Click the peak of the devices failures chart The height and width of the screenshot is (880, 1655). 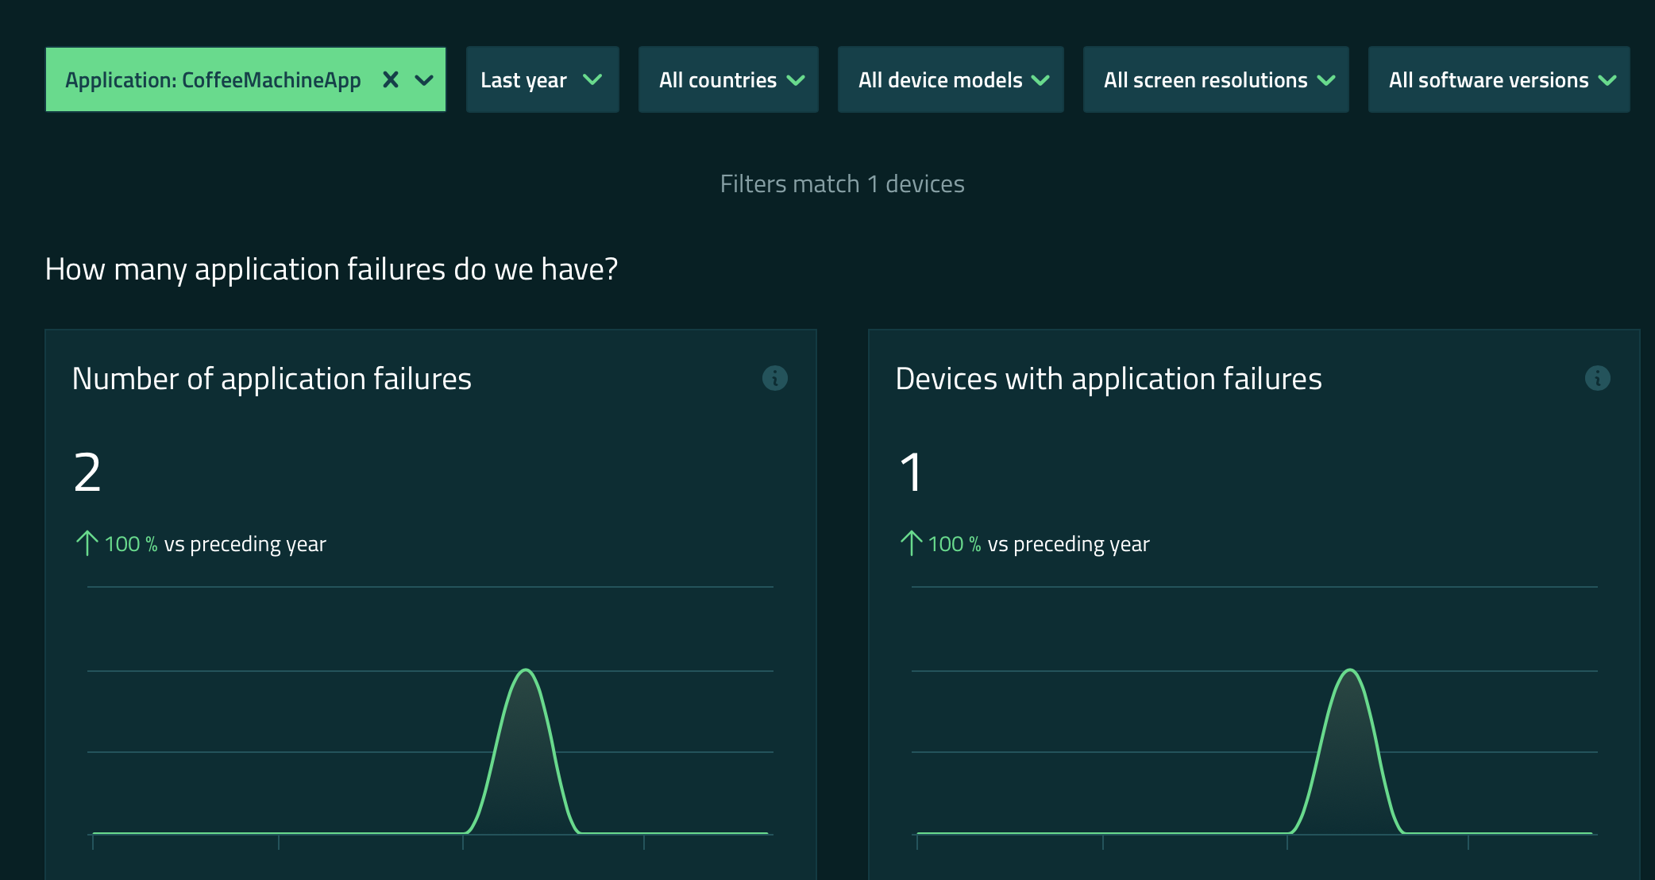click(1350, 671)
